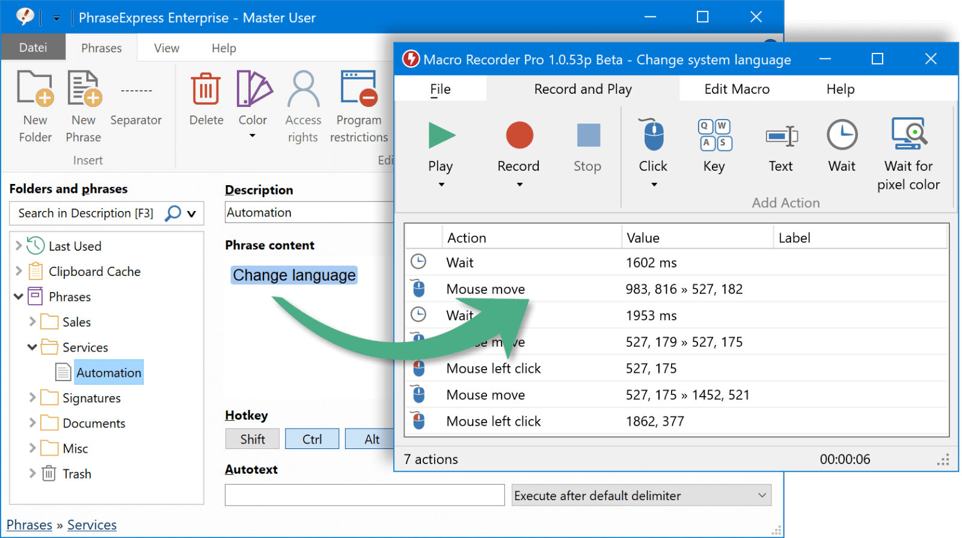The image size is (962, 538).
Task: Expand the Documents folder
Action: (32, 423)
